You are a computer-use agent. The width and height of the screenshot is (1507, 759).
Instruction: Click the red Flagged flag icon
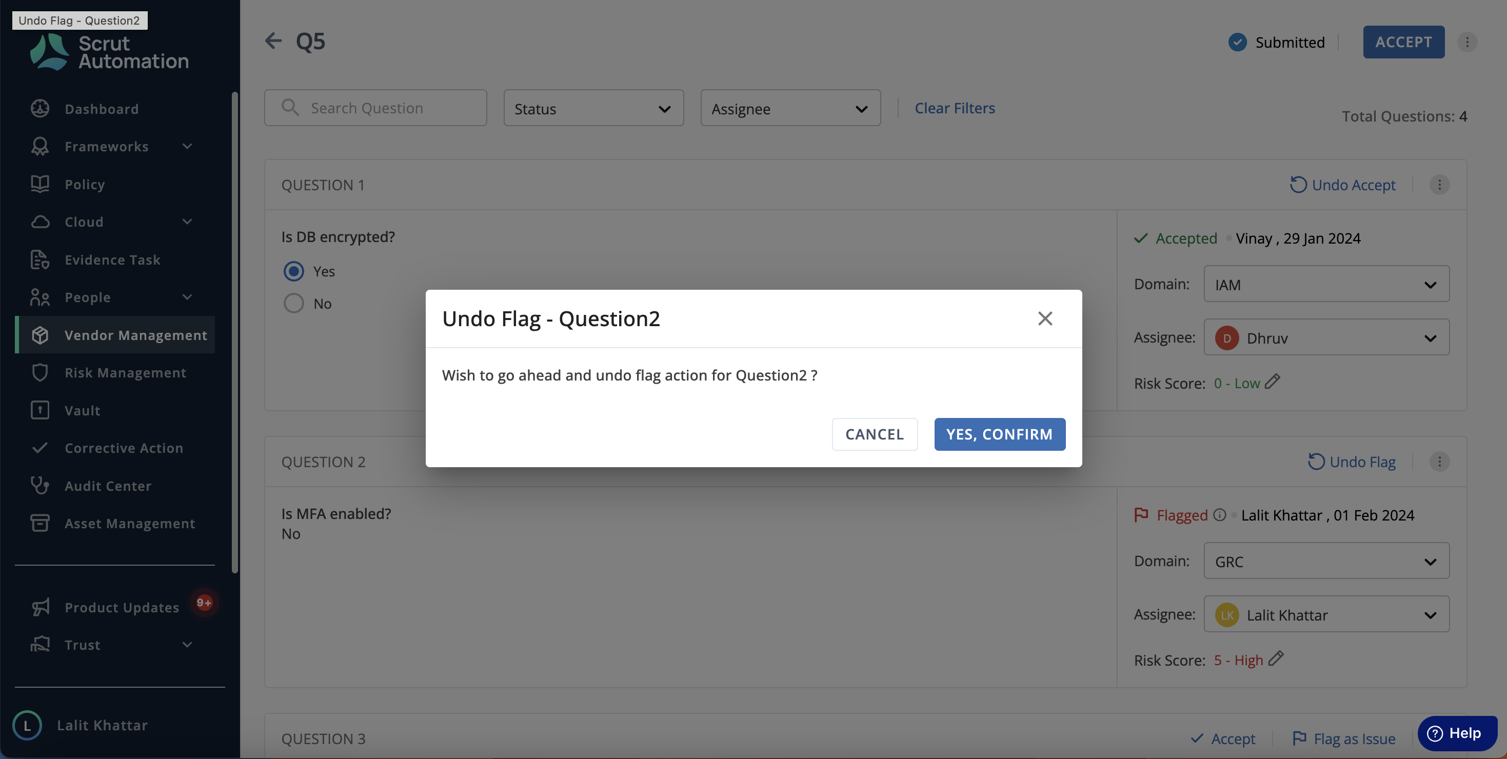tap(1141, 514)
